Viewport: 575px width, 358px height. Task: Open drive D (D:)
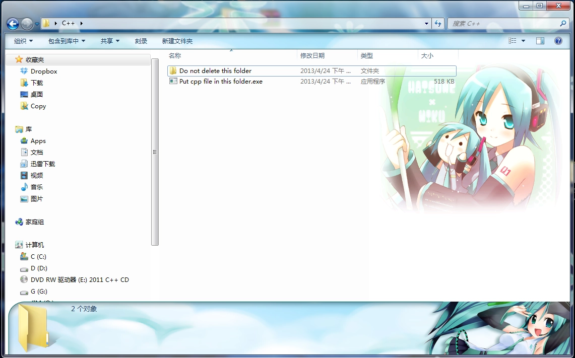[39, 268]
